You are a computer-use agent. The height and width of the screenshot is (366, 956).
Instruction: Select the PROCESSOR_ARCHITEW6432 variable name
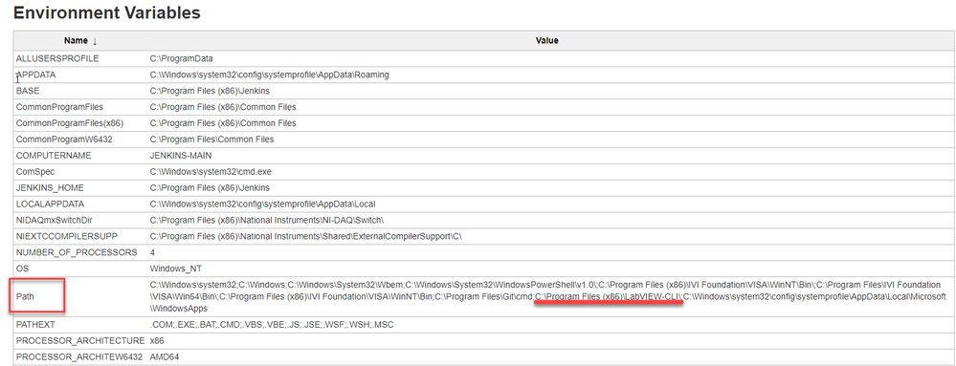pos(79,357)
